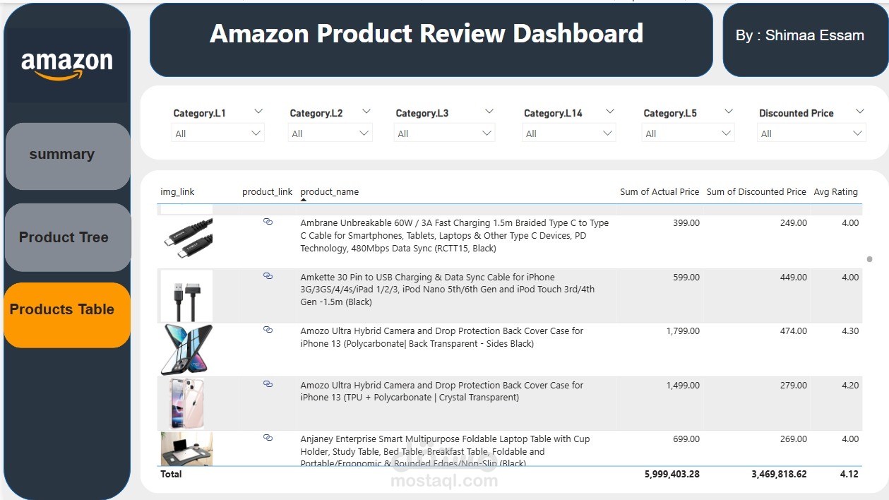
Task: Click link icon for Amozo Crystal Transparent case
Action: pos(268,384)
